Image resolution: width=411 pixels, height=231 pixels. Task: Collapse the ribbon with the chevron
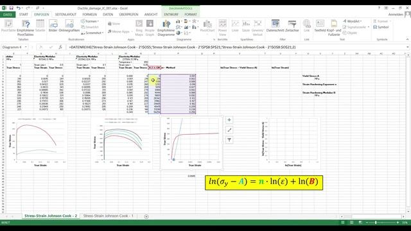407,39
